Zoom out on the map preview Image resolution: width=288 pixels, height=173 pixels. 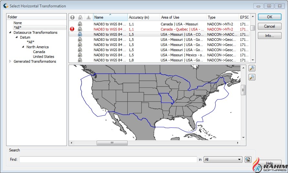[x=252, y=77]
